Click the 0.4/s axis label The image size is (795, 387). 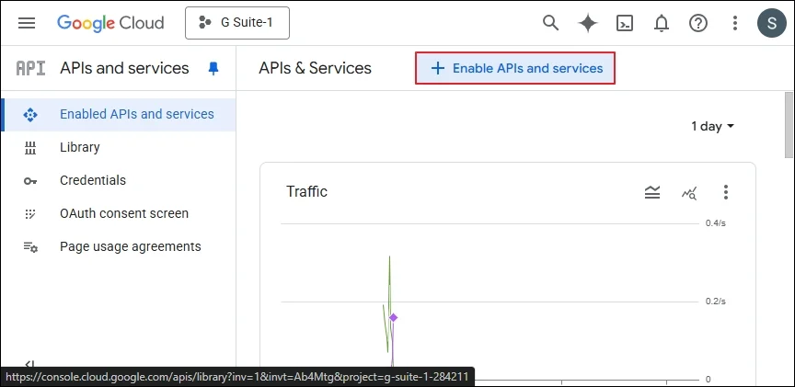715,222
